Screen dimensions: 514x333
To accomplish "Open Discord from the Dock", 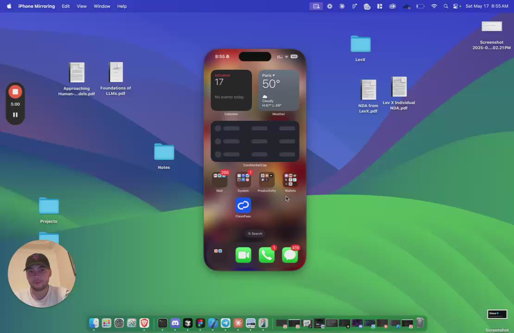I will click(176, 323).
